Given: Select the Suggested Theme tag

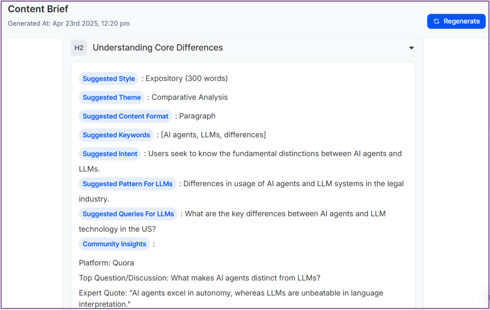Looking at the screenshot, I should (x=112, y=97).
